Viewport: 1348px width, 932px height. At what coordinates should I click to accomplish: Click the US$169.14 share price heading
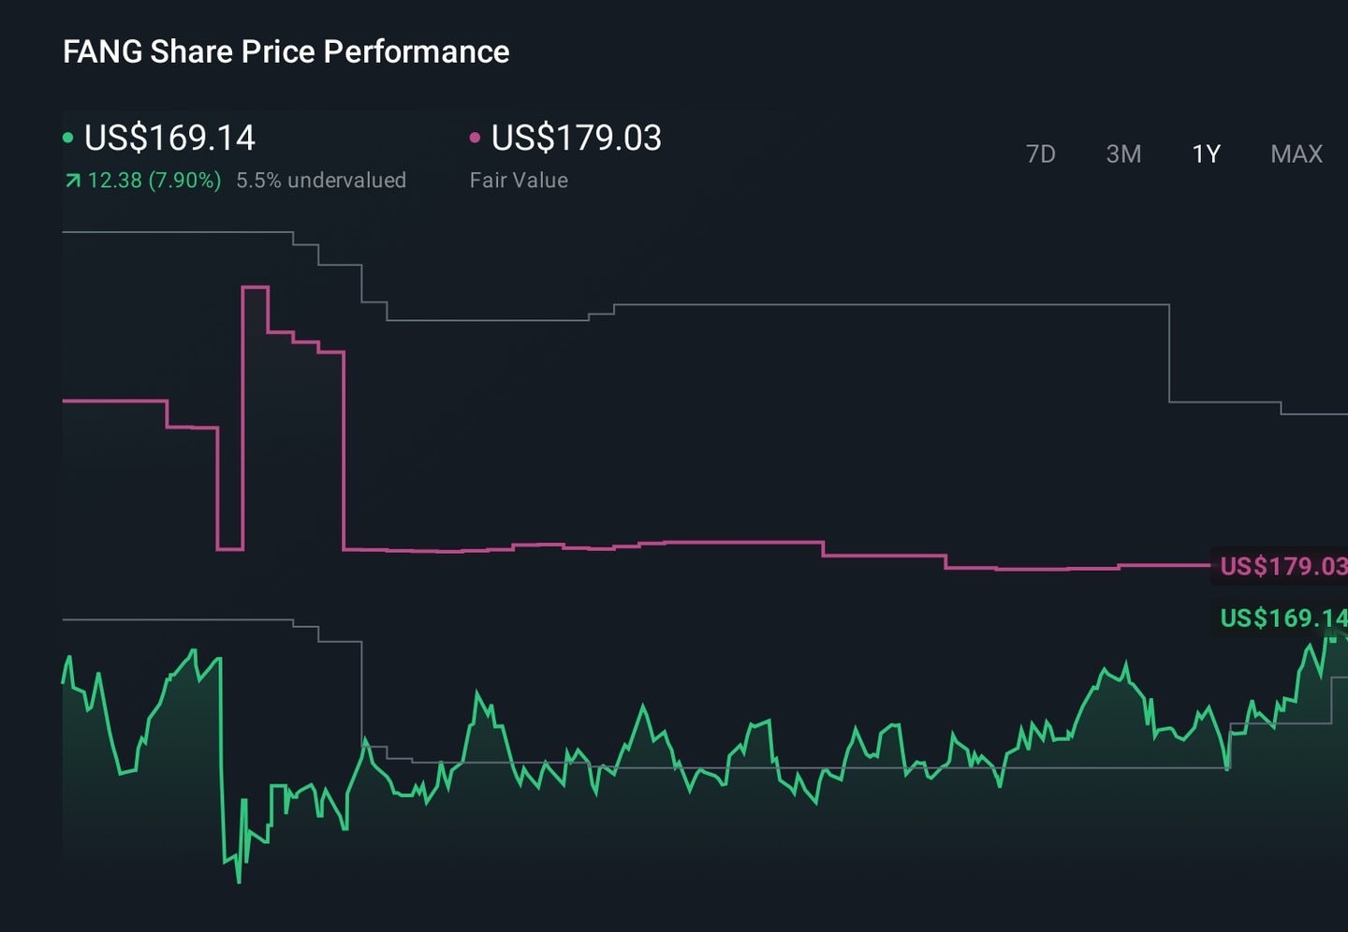(169, 138)
